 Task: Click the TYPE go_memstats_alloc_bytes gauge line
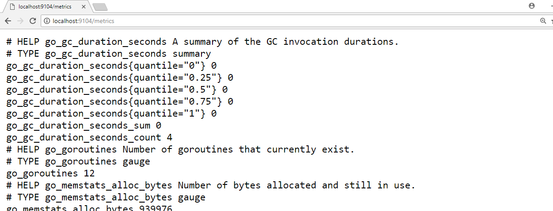(106, 197)
